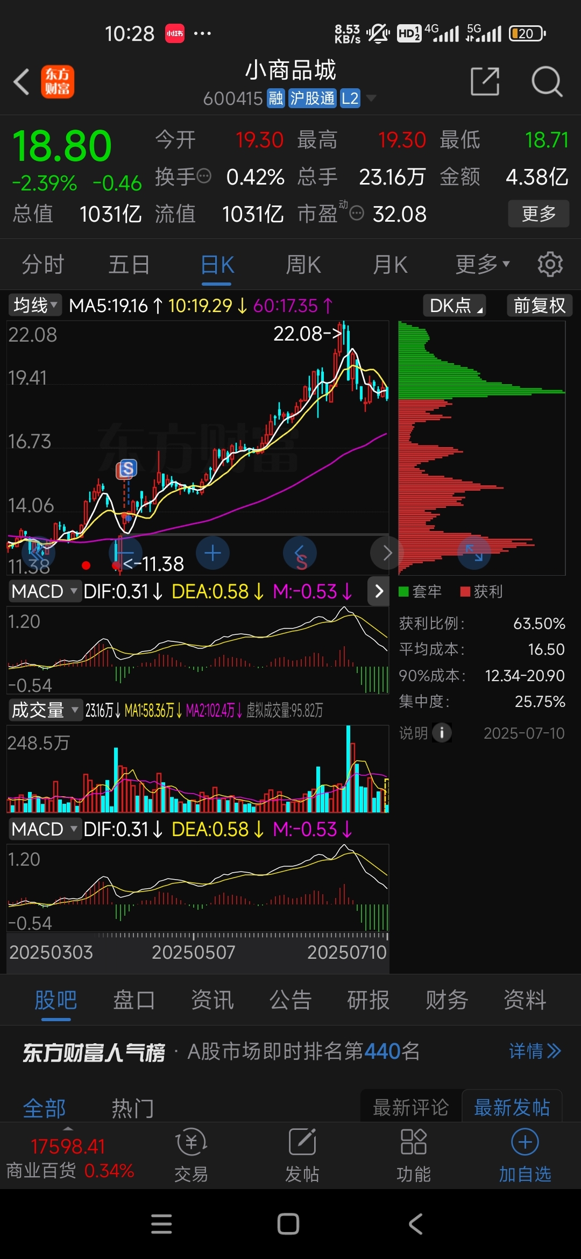581x1259 pixels.
Task: Open the 商业百货 sector index
Action: point(70,1157)
